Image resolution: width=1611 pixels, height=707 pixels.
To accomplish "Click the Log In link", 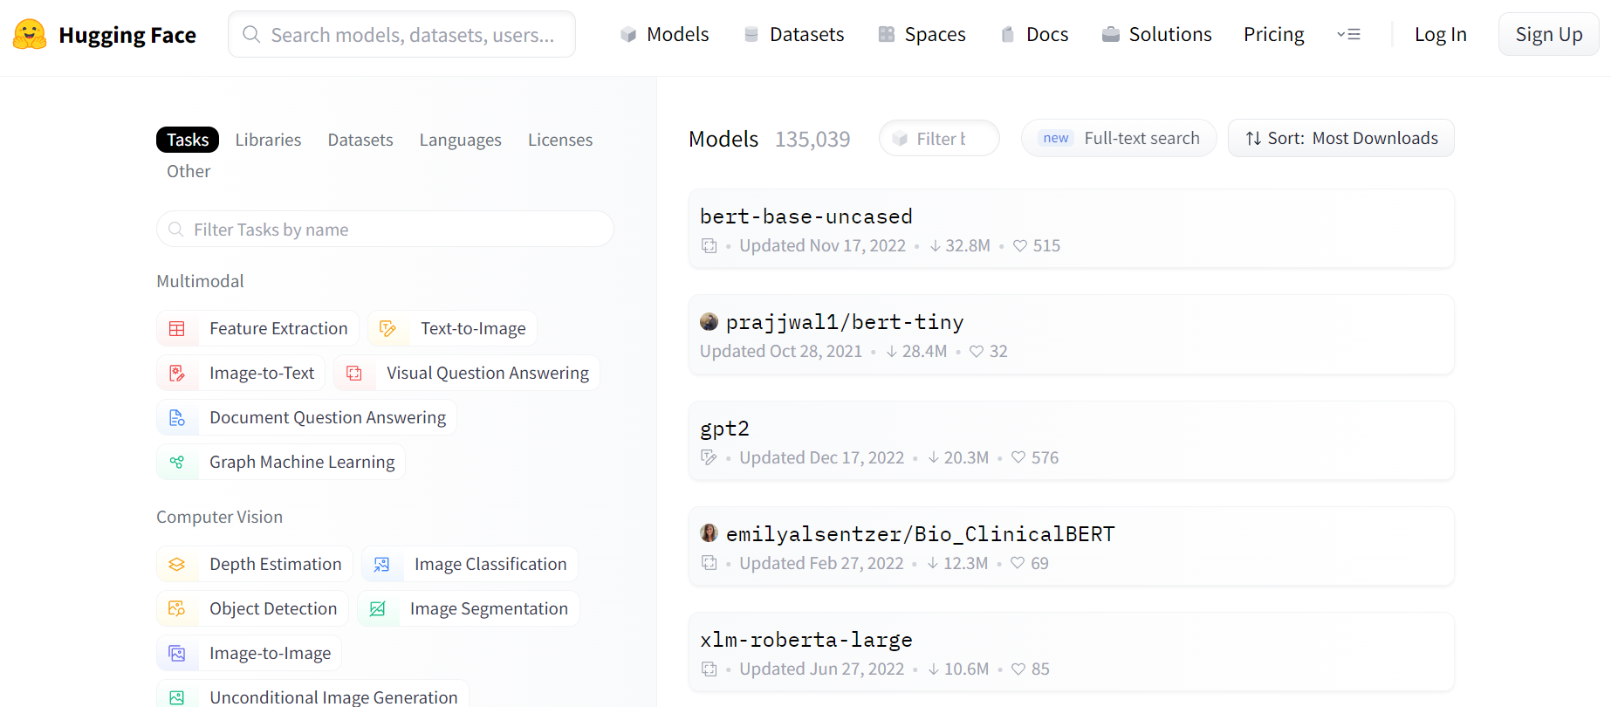I will click(x=1441, y=34).
